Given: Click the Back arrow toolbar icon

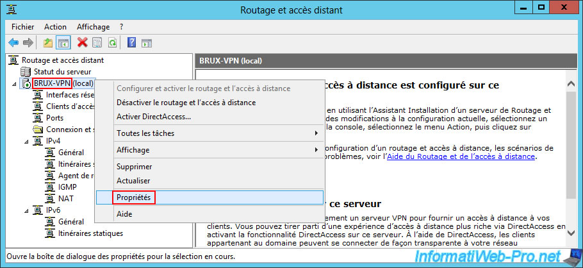Looking at the screenshot, I should tap(13, 42).
